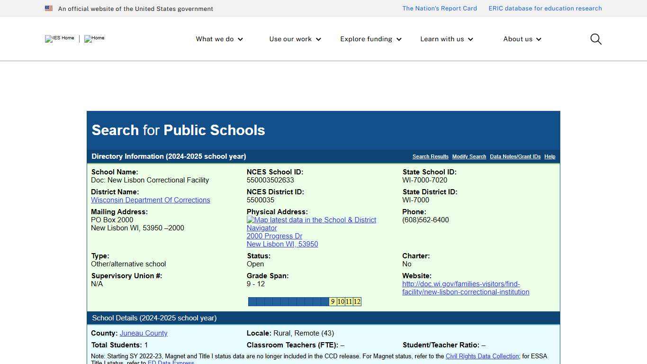647x364 pixels.
Task: Open the ERIC database for education research
Action: pyautogui.click(x=545, y=8)
